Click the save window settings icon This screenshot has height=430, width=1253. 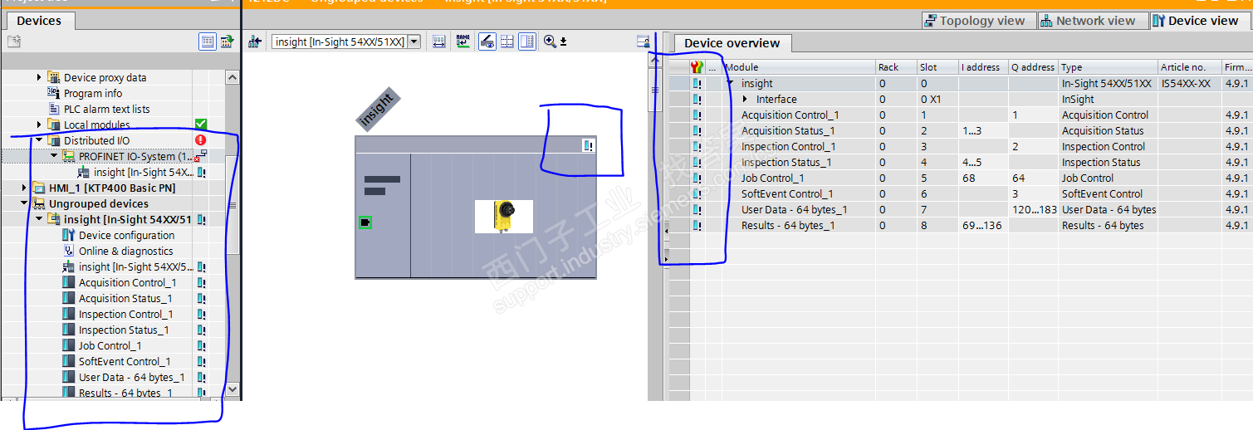(x=643, y=42)
